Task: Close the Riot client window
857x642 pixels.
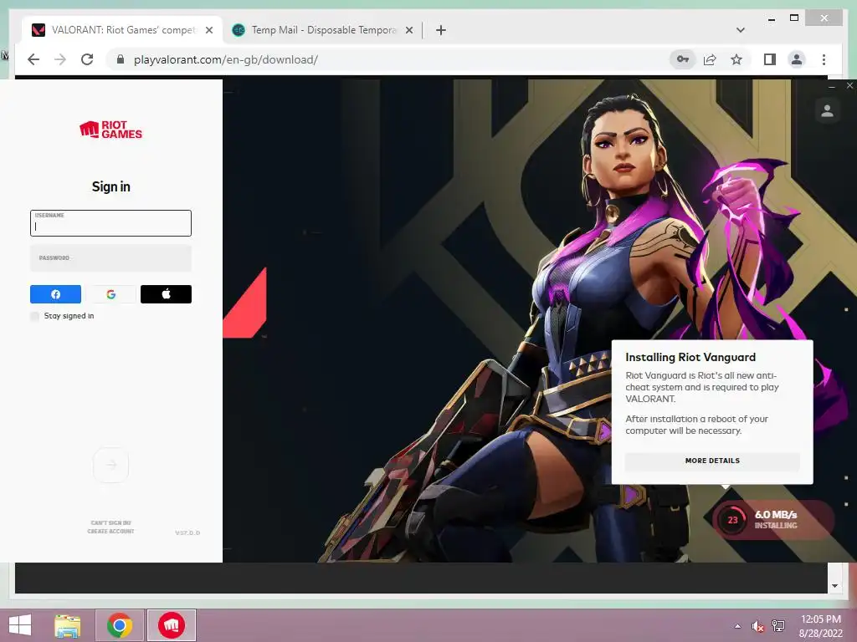Action: (x=849, y=86)
